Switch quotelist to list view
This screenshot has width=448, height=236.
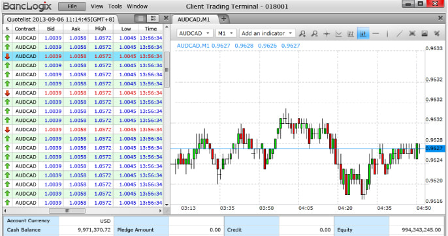click(x=140, y=18)
